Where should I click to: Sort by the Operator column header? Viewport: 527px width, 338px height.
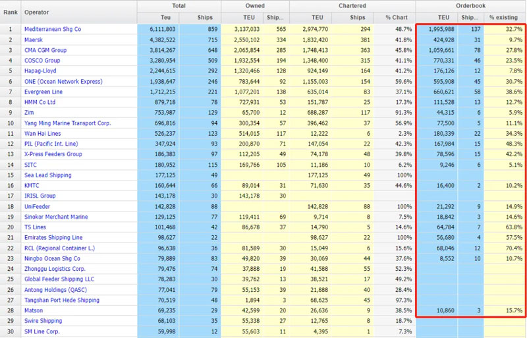pos(36,12)
